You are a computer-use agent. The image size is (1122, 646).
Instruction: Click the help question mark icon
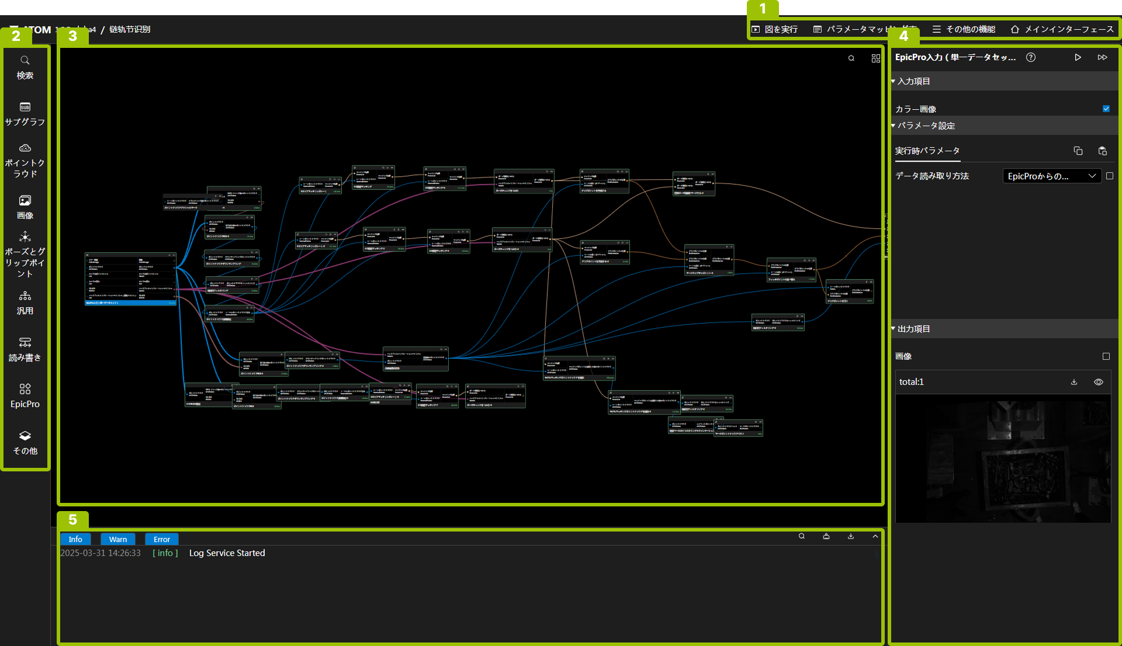click(1031, 57)
